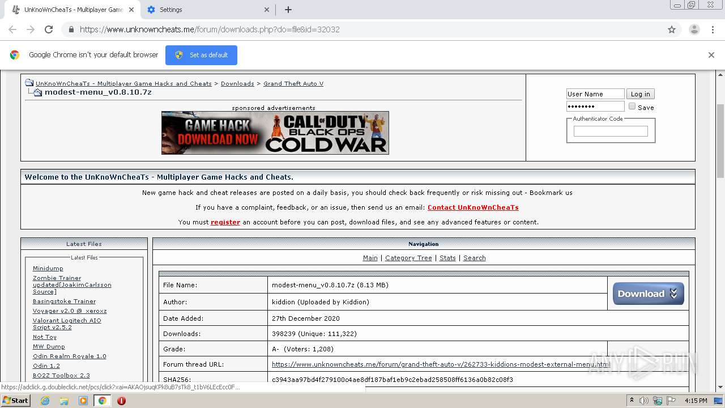Viewport: 725px width, 408px height.
Task: Open the Chrome profile avatar icon
Action: point(694,29)
